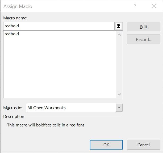Click the Macros in label
Screen dimensions: 163x153
pyautogui.click(x=13, y=108)
